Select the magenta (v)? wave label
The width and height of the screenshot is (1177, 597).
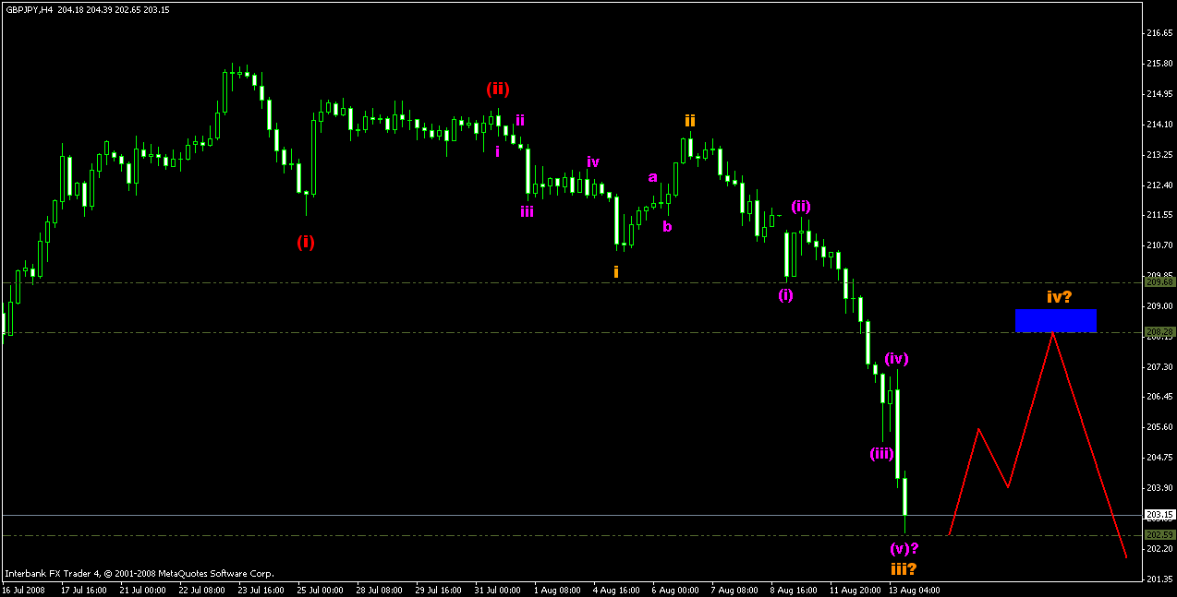click(x=904, y=548)
